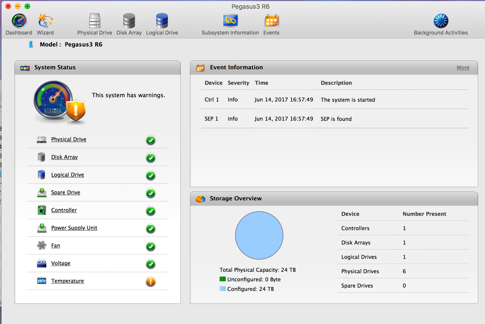Click the Physical Drives row showing 6

coord(403,271)
